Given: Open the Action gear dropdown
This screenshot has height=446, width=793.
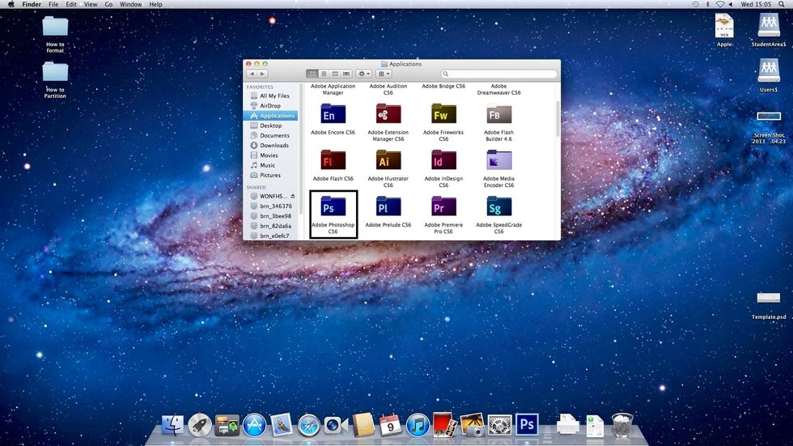Looking at the screenshot, I should click(363, 74).
